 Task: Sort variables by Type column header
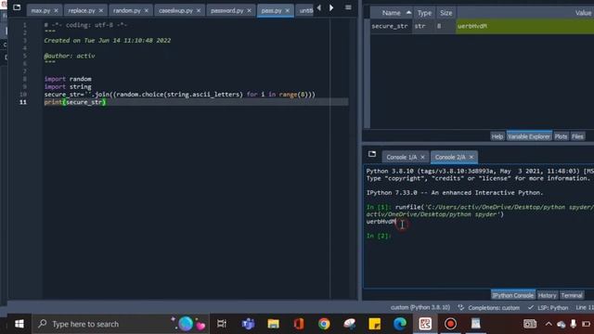[424, 13]
